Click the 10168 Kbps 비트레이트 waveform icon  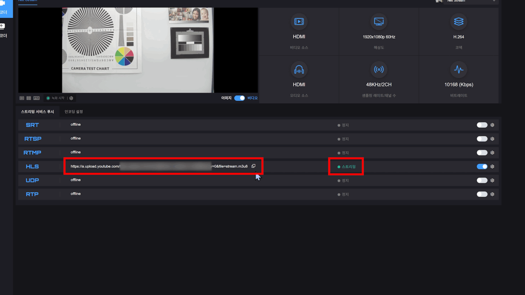coord(458,70)
